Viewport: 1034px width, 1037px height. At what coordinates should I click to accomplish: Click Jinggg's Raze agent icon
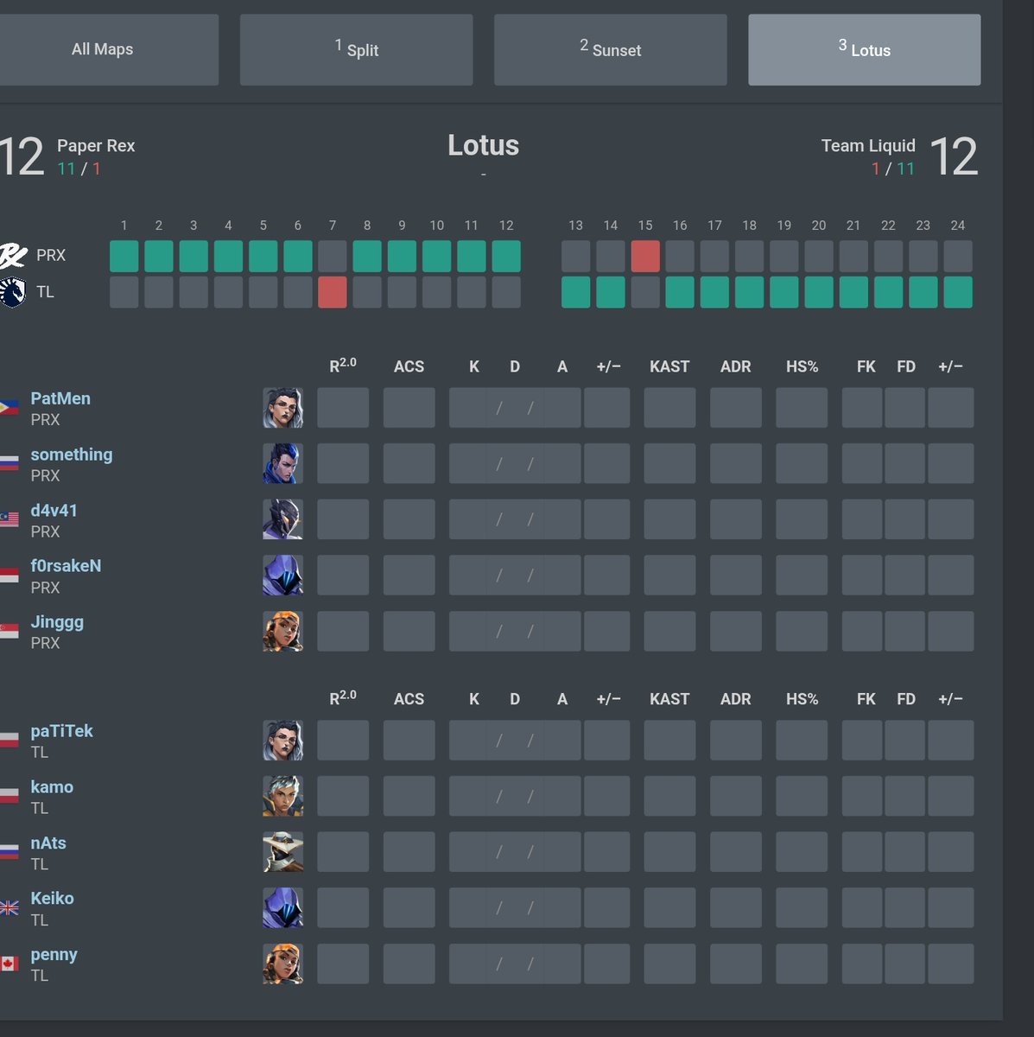pos(283,632)
